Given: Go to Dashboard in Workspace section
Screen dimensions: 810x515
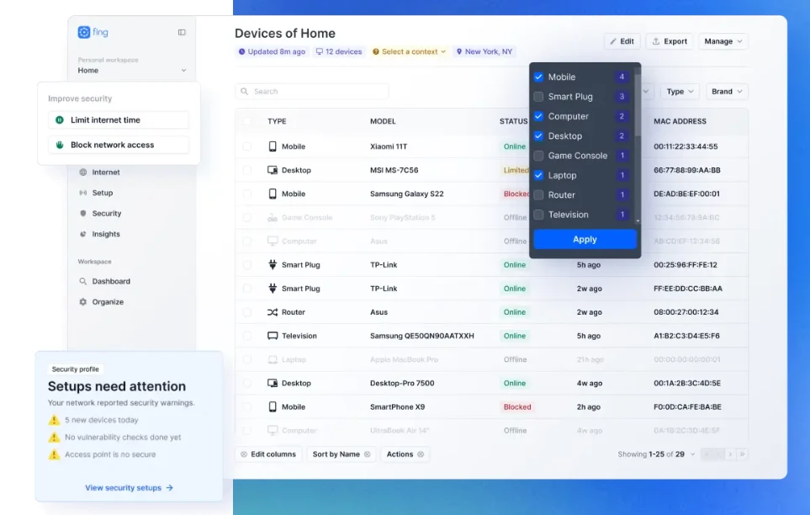Looking at the screenshot, I should pos(110,281).
